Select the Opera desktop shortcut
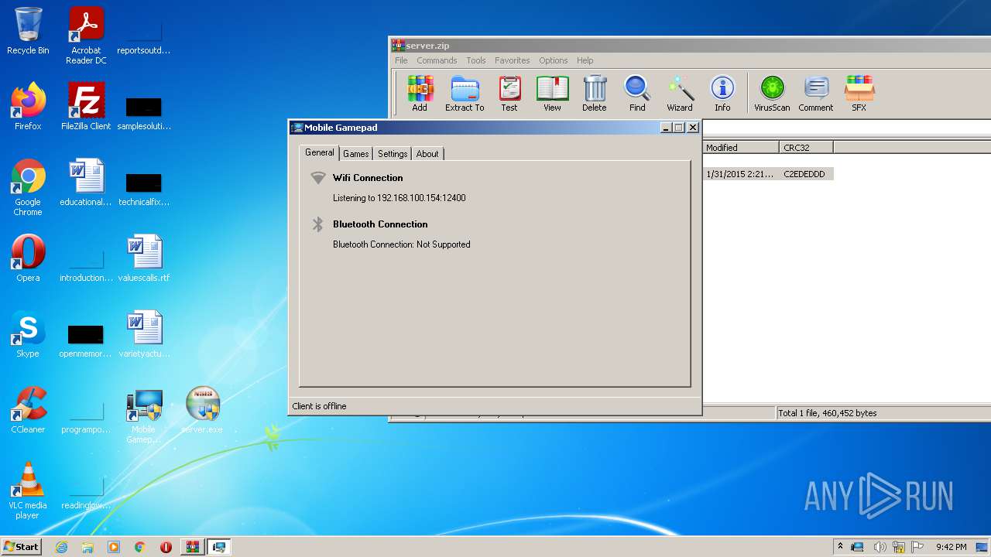 click(x=28, y=258)
